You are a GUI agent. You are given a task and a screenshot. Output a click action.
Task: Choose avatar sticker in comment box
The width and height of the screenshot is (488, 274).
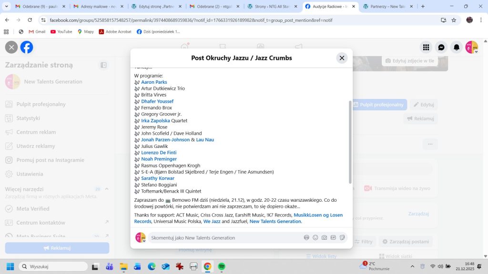pyautogui.click(x=306, y=237)
